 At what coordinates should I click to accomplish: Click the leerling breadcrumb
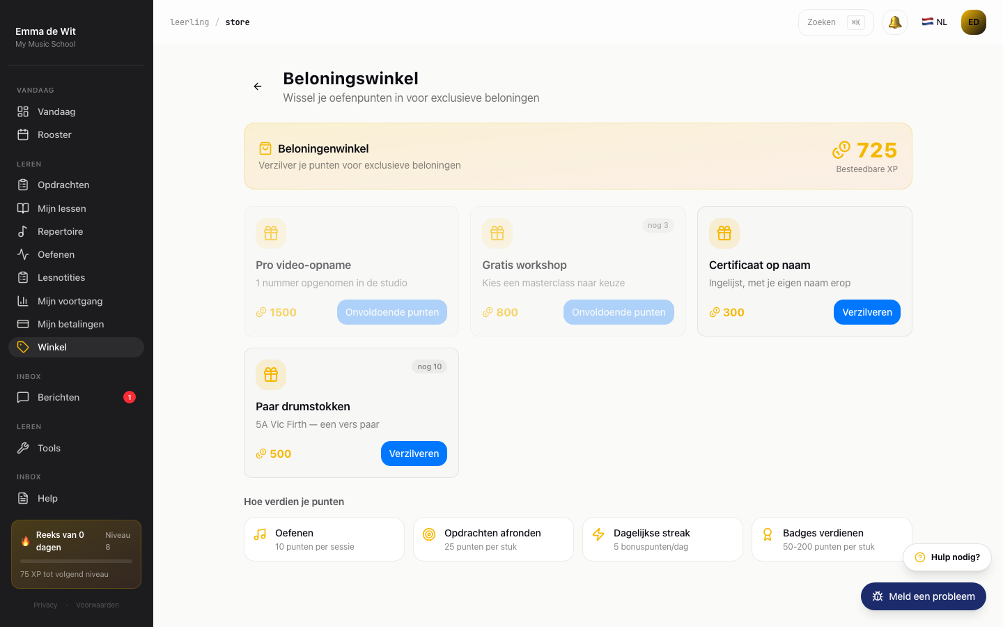tap(189, 22)
